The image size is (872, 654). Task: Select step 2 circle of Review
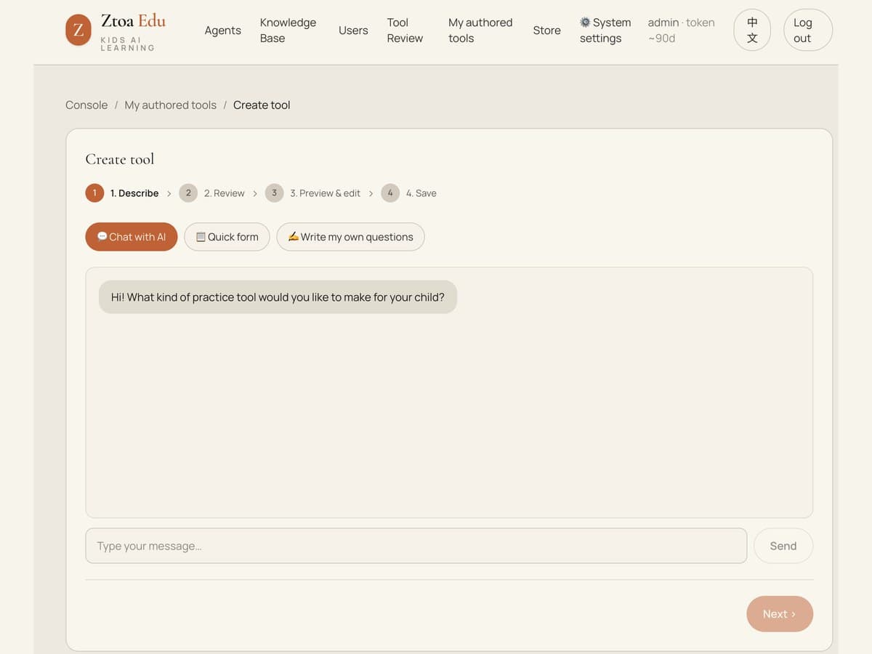pos(188,193)
